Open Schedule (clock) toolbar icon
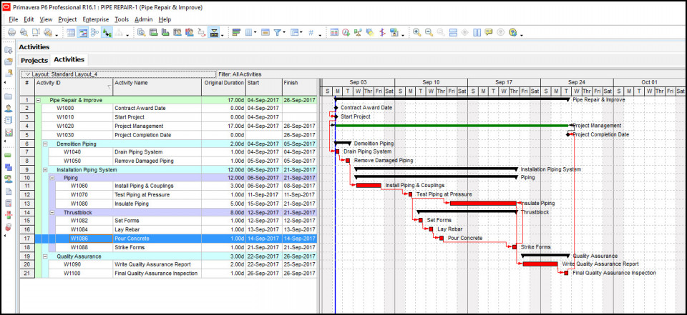This screenshot has width=687, height=315. (346, 33)
